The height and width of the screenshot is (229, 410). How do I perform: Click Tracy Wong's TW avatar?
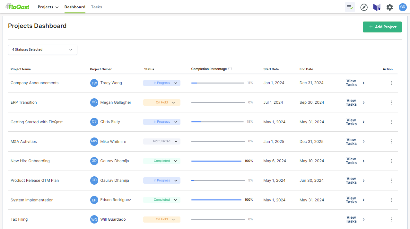tap(94, 83)
